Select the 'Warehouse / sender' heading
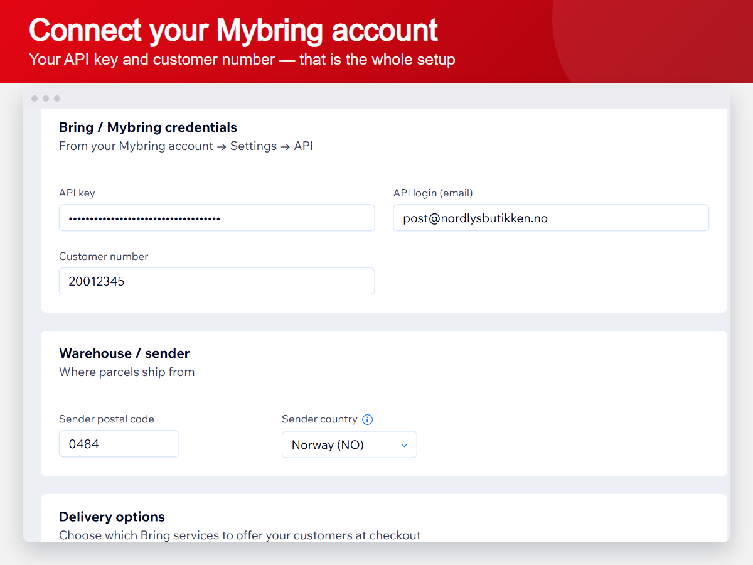Screen dimensions: 753x565 [124, 353]
